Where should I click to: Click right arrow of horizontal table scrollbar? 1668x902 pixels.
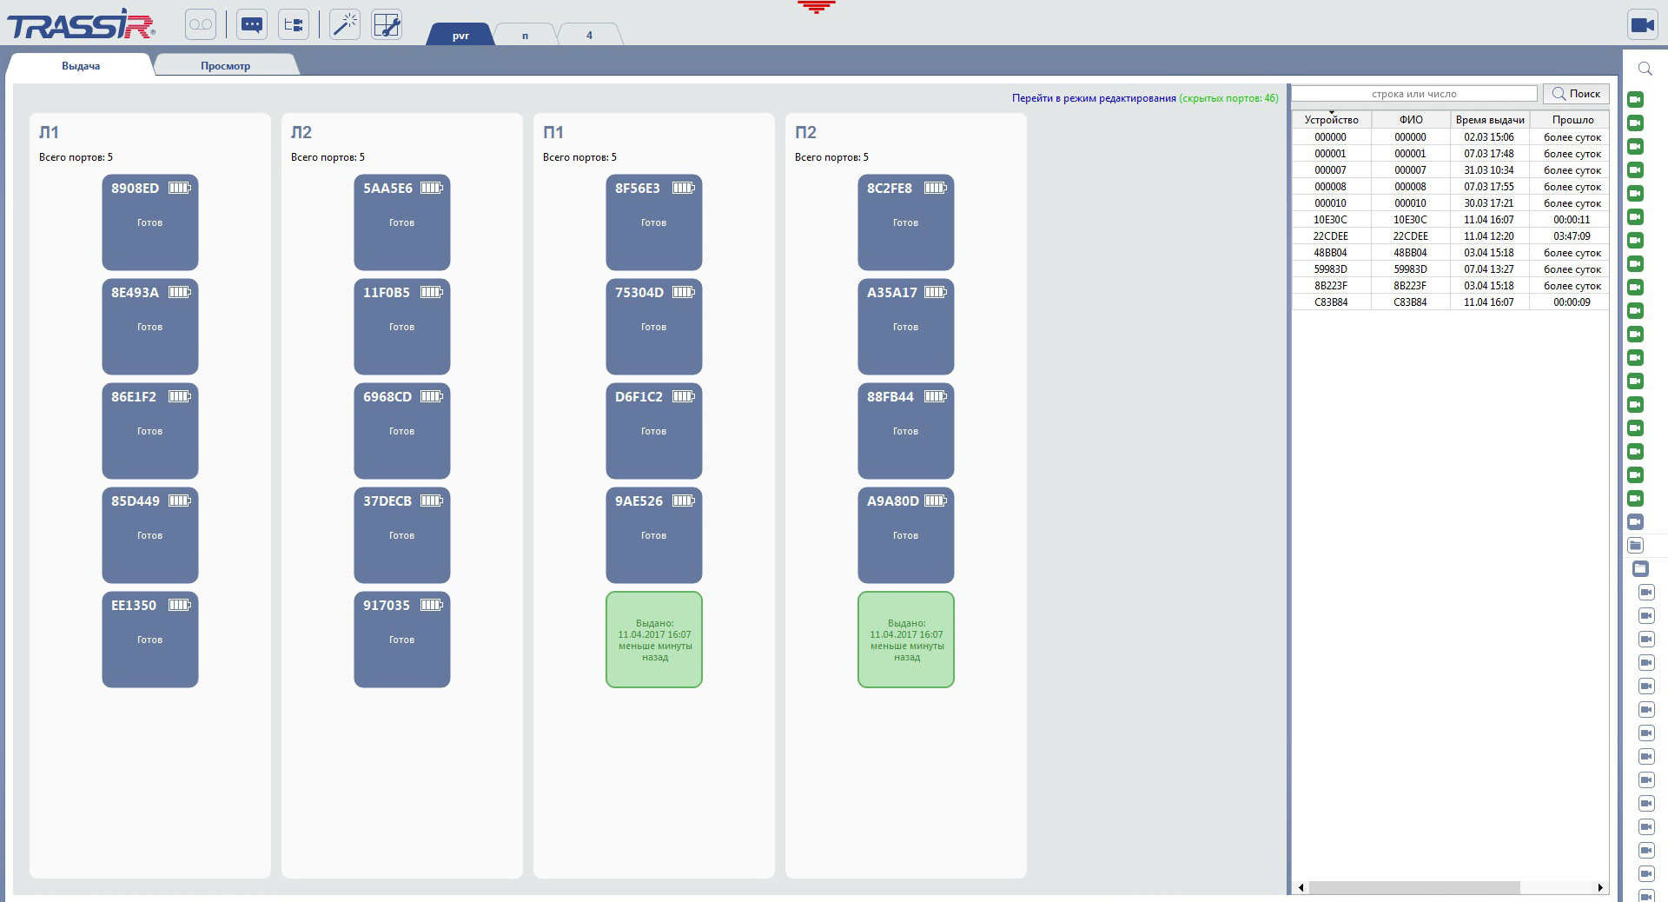1599,887
